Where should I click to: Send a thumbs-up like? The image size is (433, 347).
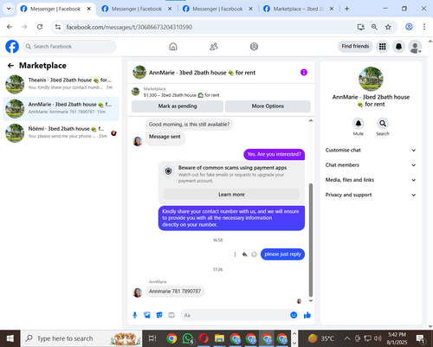[307, 315]
